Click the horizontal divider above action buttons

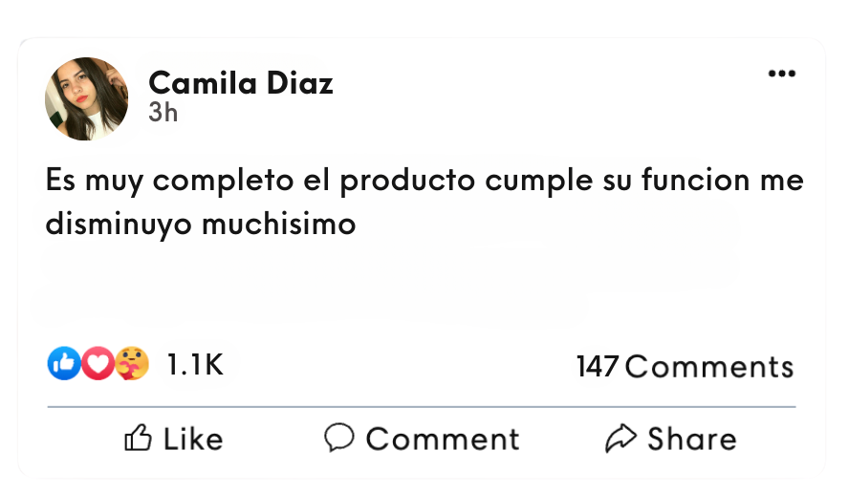[422, 406]
